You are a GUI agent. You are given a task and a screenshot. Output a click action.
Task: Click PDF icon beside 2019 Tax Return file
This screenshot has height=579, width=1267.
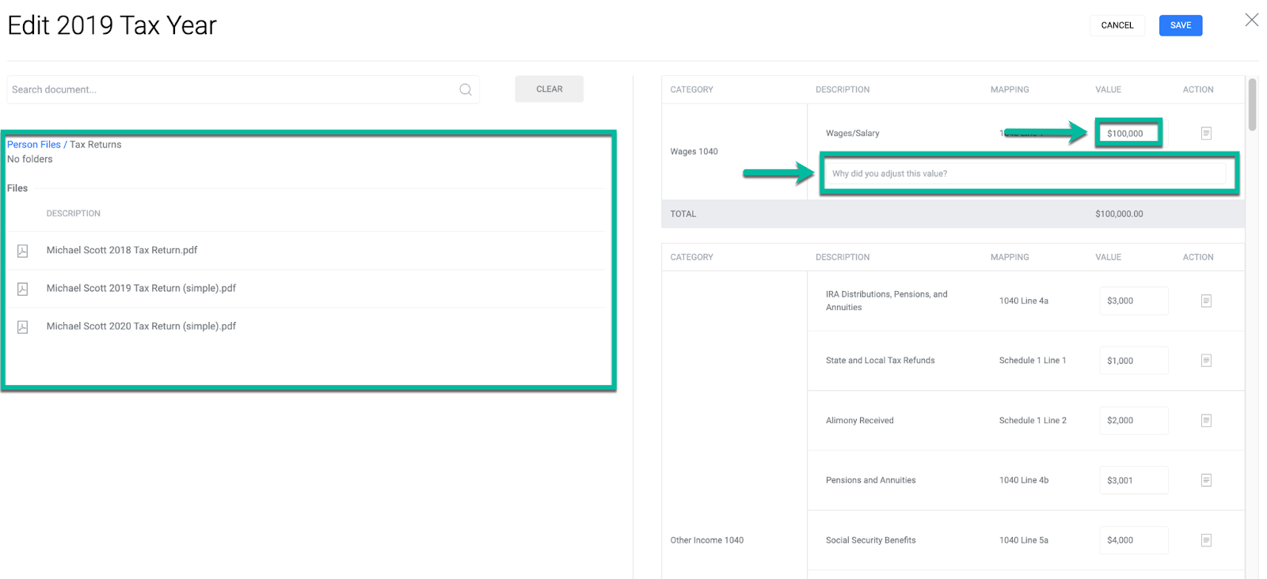pos(23,289)
